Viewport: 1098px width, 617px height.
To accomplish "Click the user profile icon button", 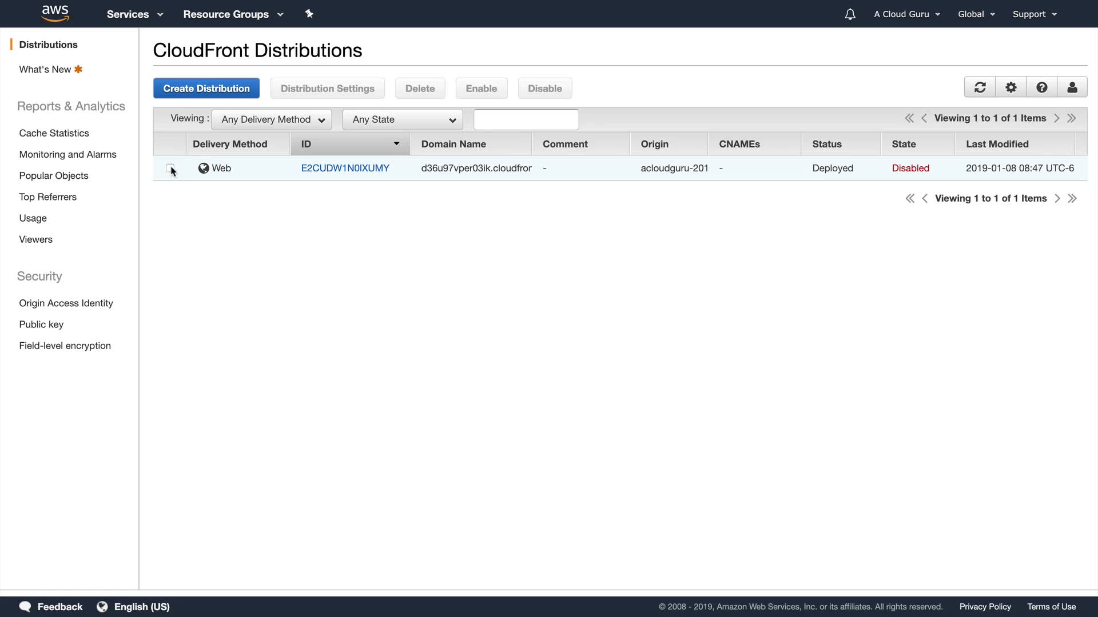I will [1072, 87].
